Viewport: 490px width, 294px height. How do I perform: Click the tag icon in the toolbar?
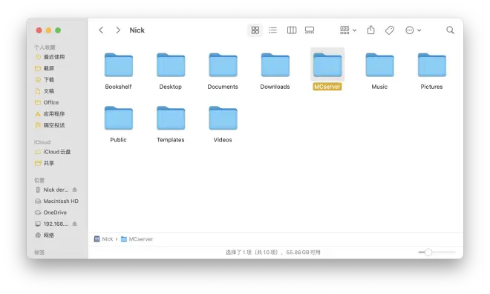point(389,30)
